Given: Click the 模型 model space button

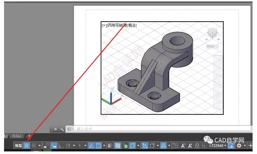Looking at the screenshot, I should [18, 146].
